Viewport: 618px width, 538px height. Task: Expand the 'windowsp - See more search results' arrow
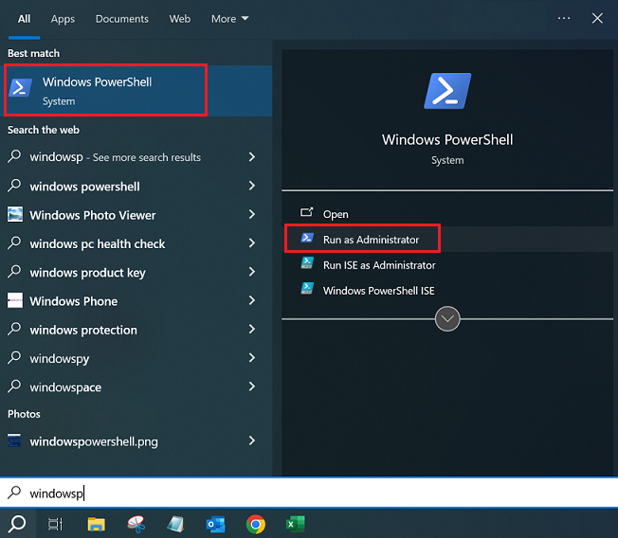point(252,156)
